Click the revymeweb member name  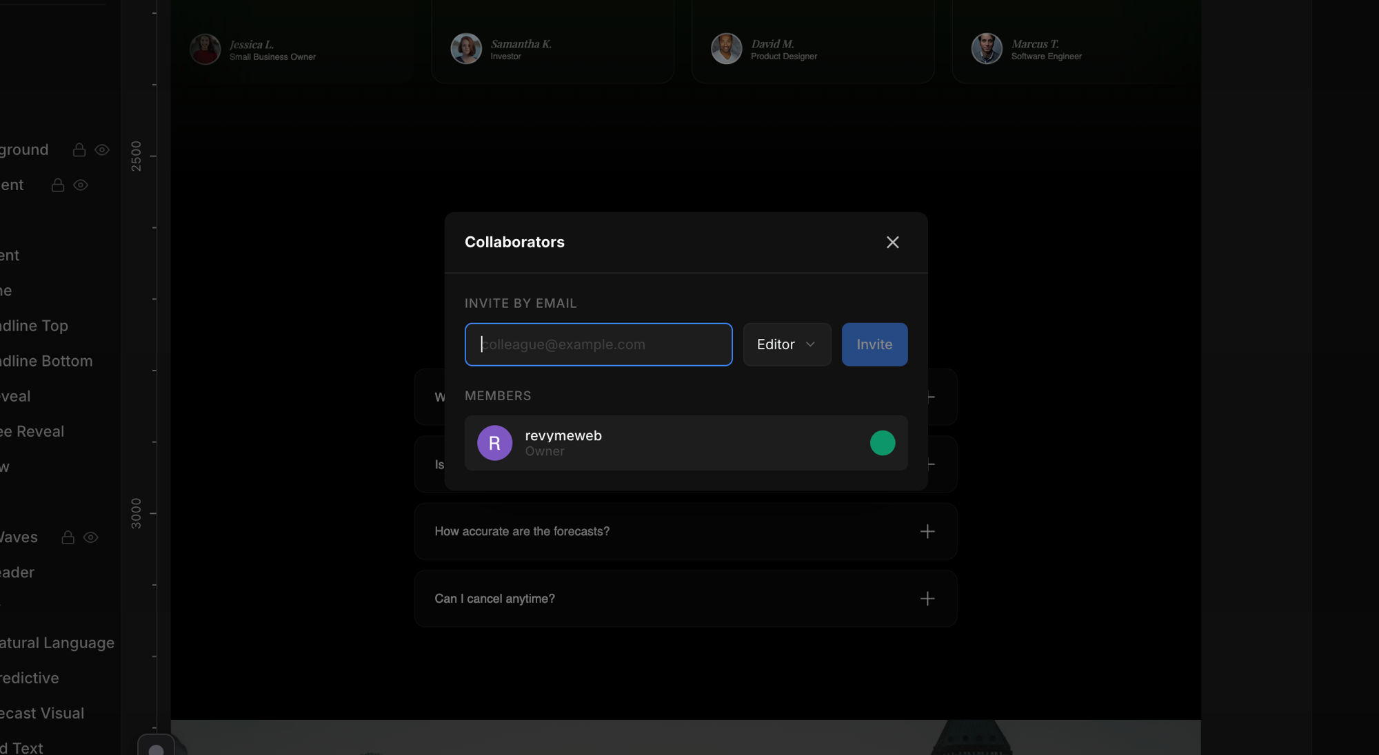click(563, 435)
